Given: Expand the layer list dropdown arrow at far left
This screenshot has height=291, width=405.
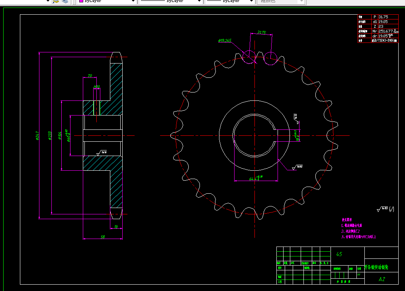Looking at the screenshot, I should tap(47, 1).
